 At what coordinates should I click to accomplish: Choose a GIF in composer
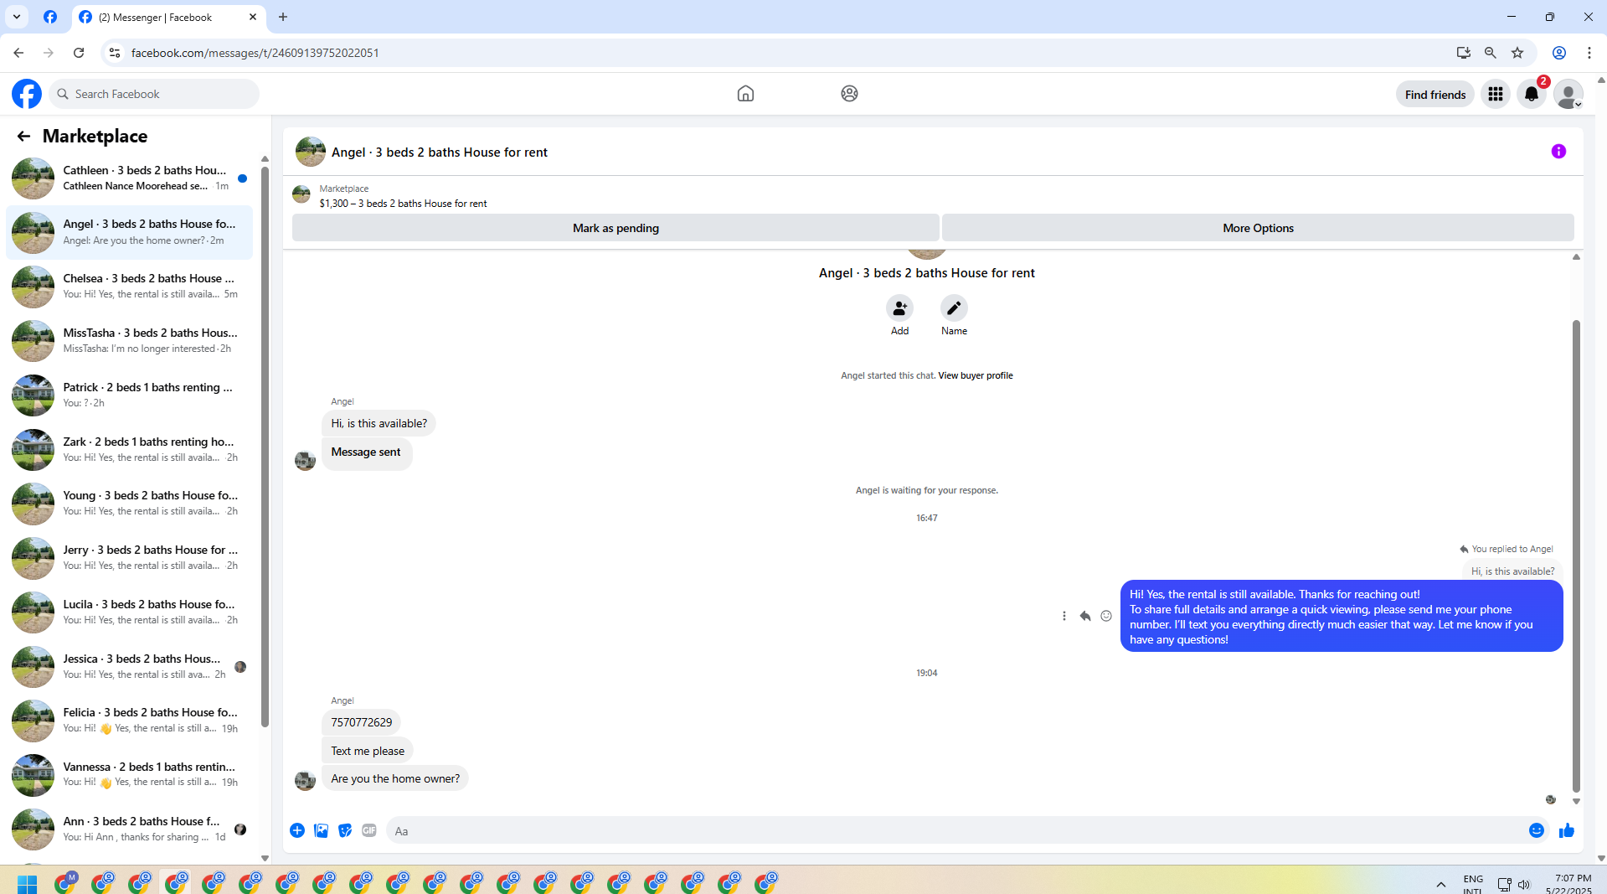(369, 830)
